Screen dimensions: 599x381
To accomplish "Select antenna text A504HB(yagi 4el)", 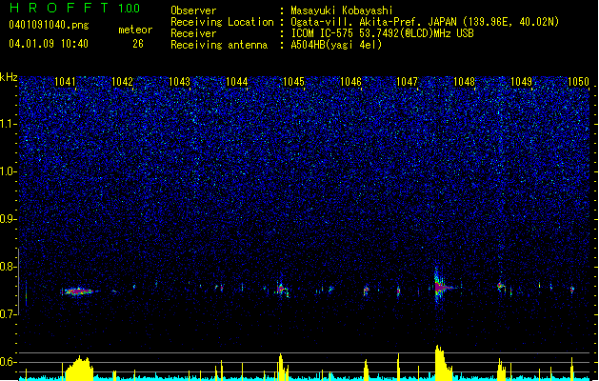I will tap(336, 45).
